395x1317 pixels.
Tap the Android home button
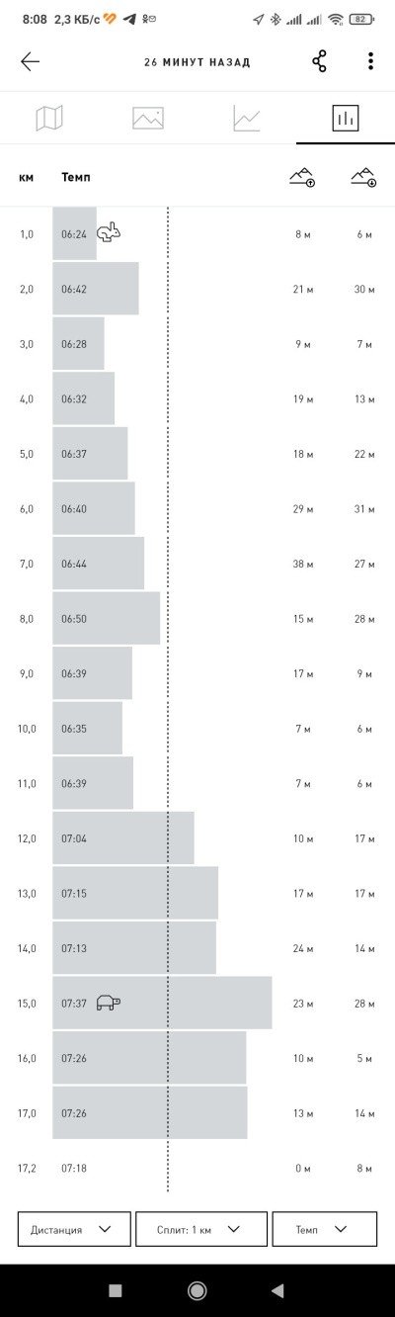[x=197, y=1290]
